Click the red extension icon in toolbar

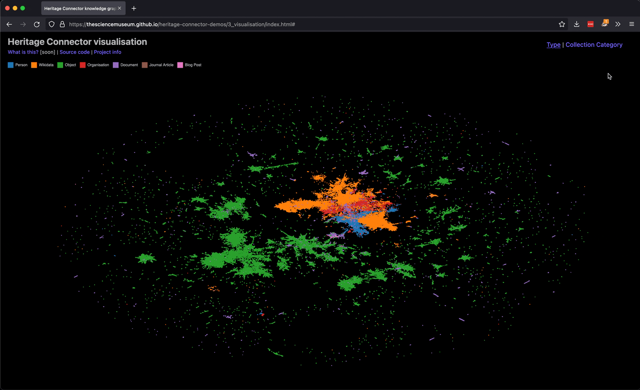click(590, 25)
